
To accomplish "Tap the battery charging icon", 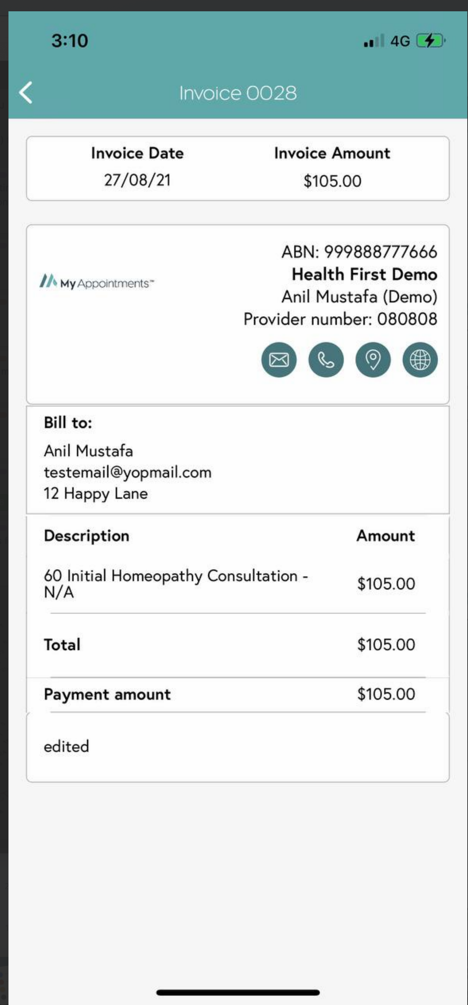I will coord(431,41).
